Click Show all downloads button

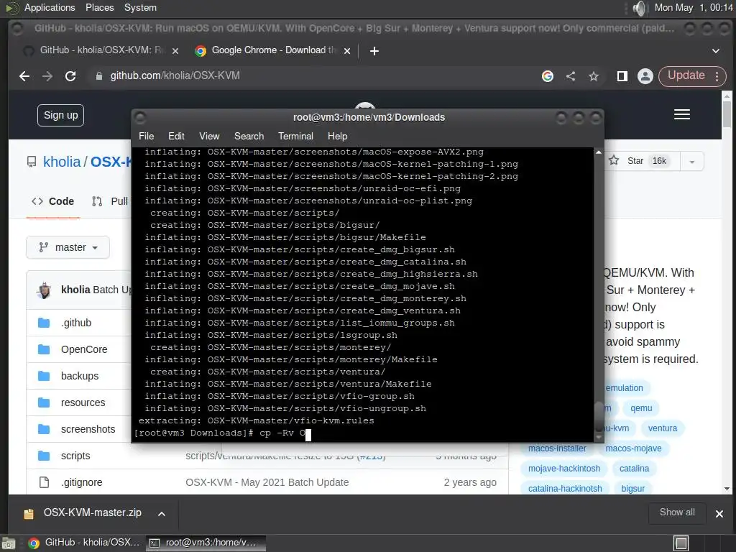click(677, 512)
